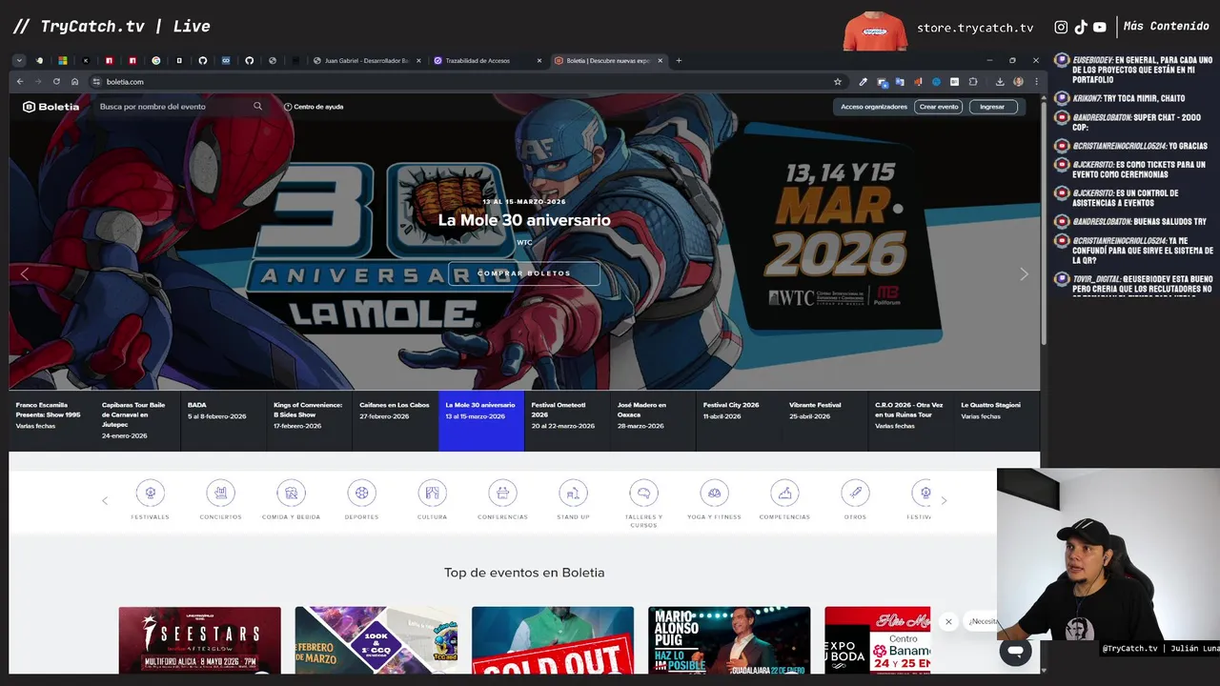1220x686 pixels.
Task: Open the Sold Out event thumbnail
Action: click(553, 640)
